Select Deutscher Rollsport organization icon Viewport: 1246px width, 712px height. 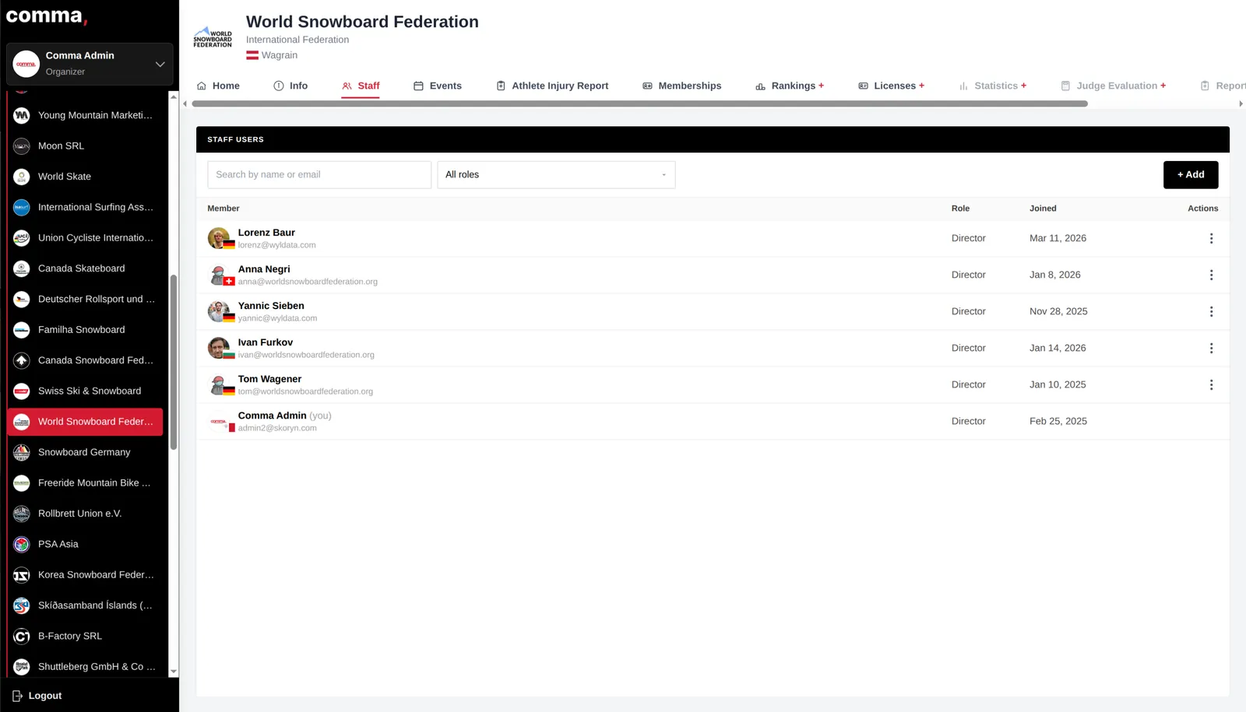22,299
